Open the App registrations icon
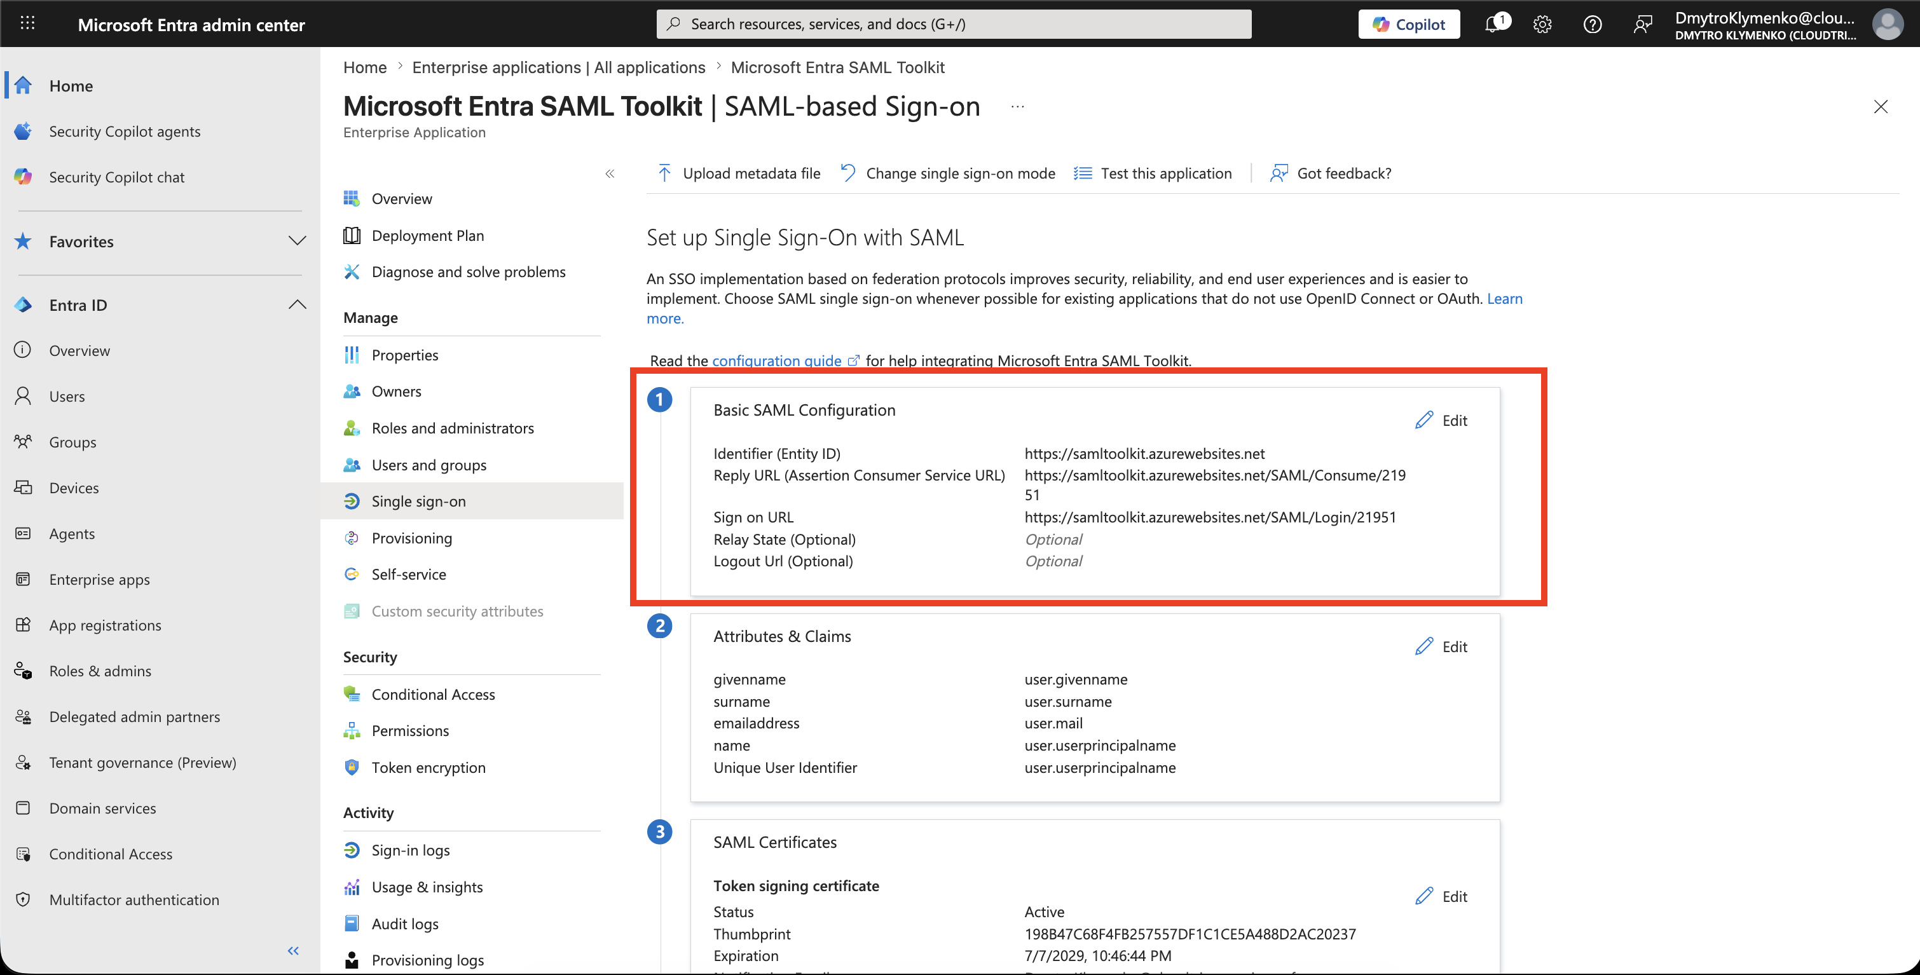 23,625
